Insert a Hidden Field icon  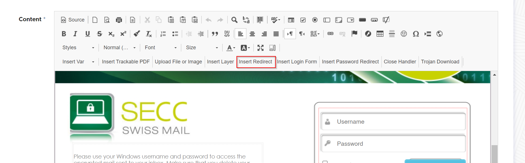[x=386, y=20]
